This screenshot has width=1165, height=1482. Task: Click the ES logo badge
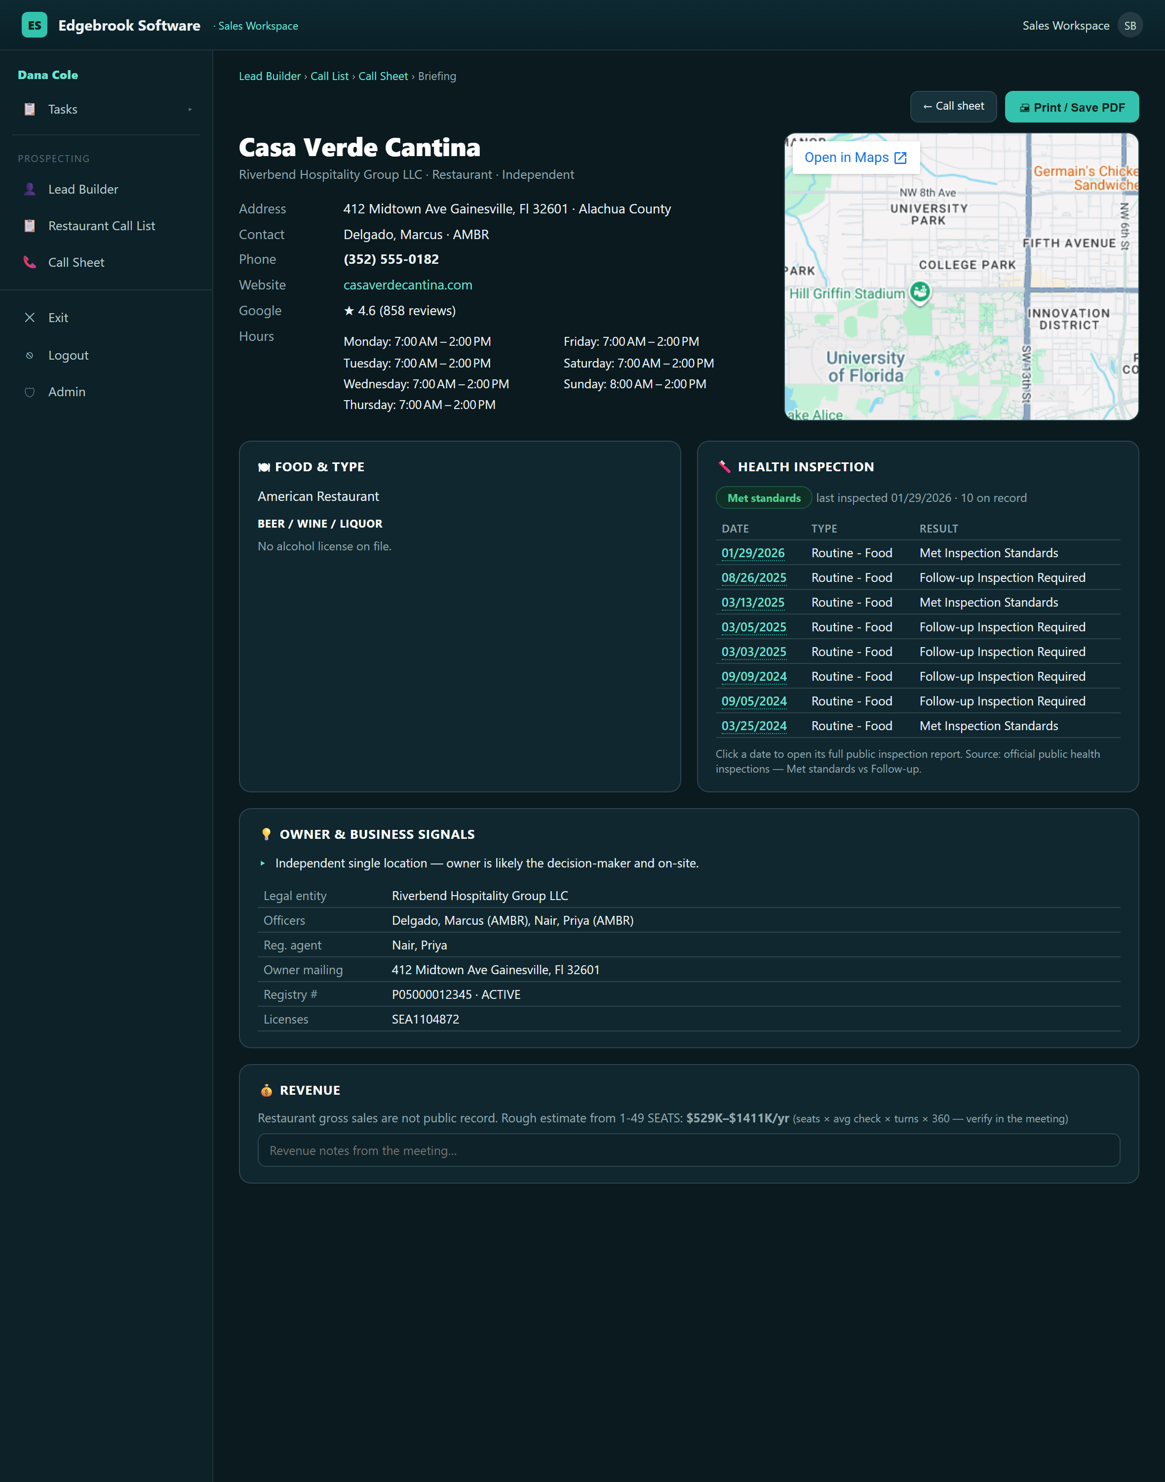pyautogui.click(x=34, y=25)
